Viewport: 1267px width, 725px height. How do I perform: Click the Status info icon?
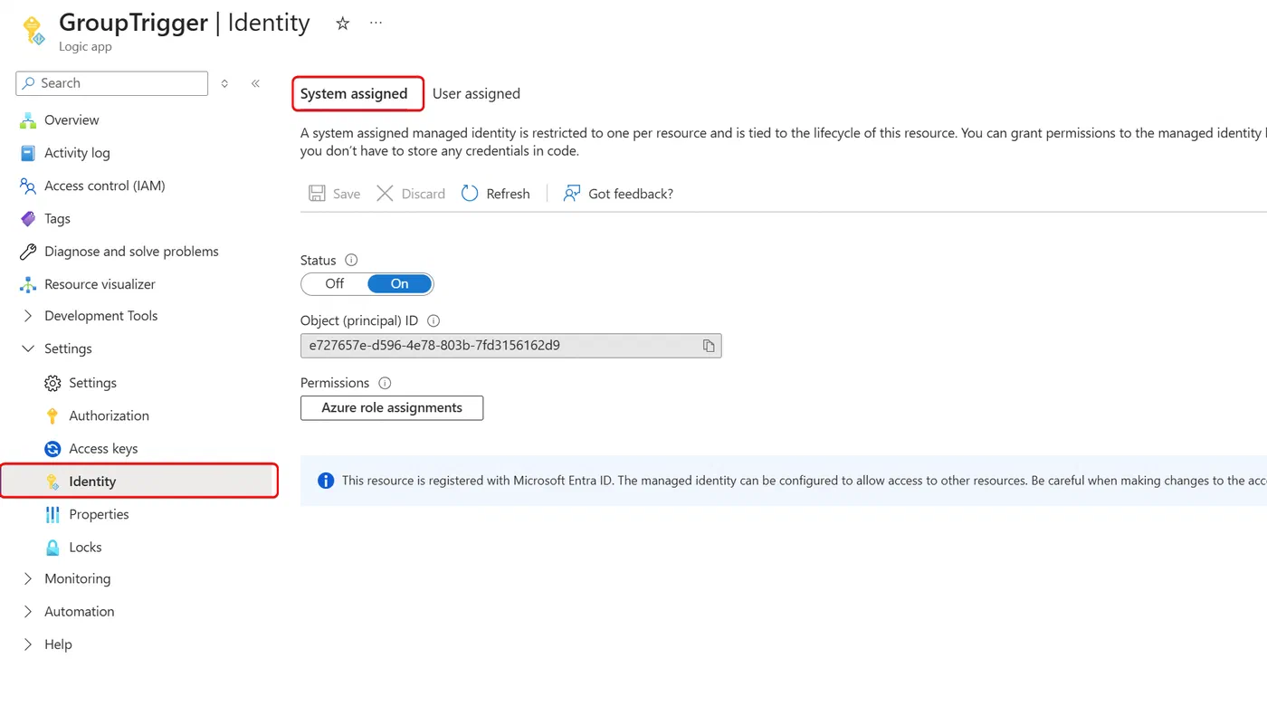351,260
